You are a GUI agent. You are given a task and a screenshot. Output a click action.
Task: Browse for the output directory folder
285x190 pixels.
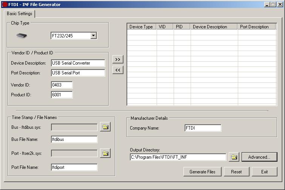(x=234, y=157)
